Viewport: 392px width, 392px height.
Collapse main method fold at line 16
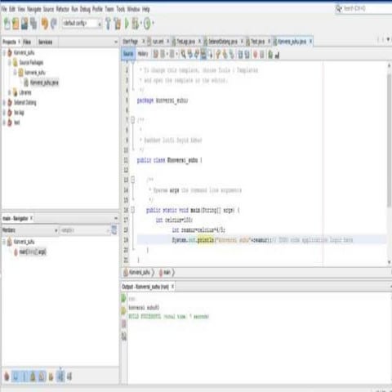tap(132, 210)
